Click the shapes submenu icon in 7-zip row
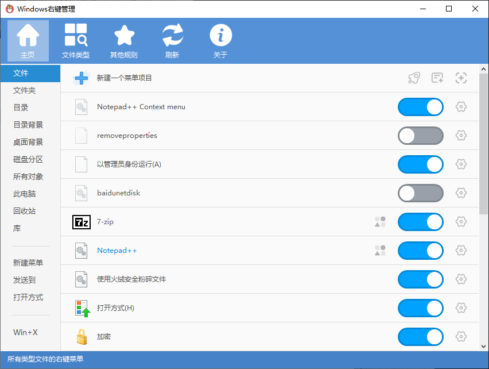 (x=380, y=222)
